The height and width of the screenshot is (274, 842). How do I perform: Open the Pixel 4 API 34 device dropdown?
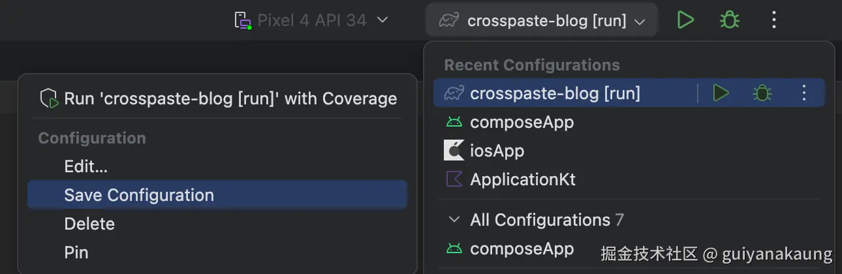point(311,20)
